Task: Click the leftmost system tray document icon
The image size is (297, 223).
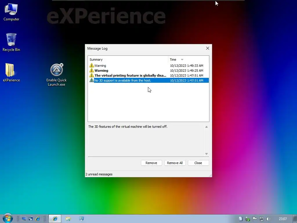Action: (x=240, y=219)
